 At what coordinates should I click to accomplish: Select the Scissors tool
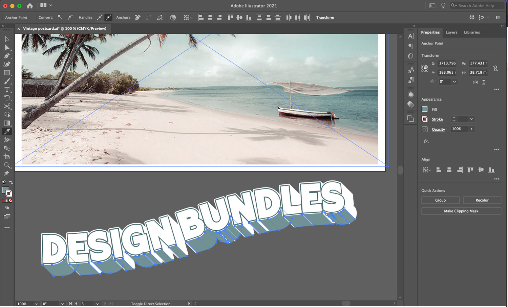7,106
